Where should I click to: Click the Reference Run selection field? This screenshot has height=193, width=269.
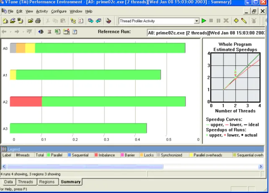206,33
